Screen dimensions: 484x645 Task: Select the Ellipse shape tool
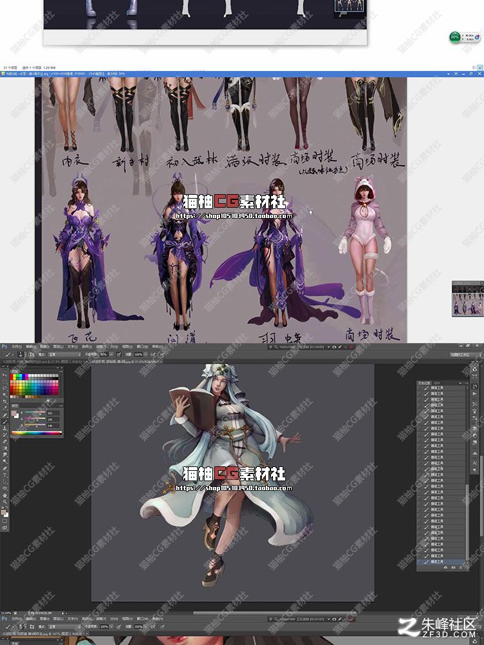click(x=5, y=488)
